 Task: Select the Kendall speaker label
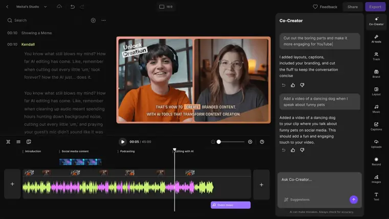[28, 45]
